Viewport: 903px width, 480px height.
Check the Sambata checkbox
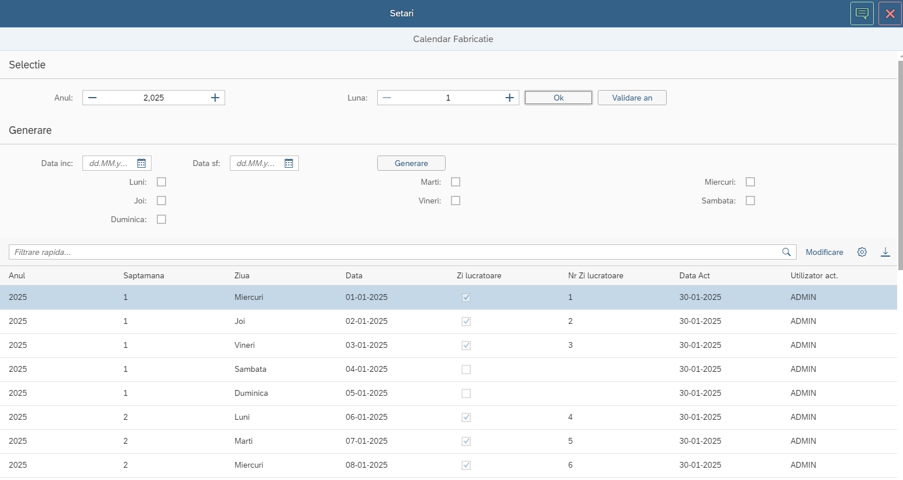tap(750, 201)
